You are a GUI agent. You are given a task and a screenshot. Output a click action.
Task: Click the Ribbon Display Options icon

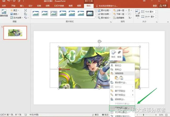pyautogui.click(x=144, y=1)
